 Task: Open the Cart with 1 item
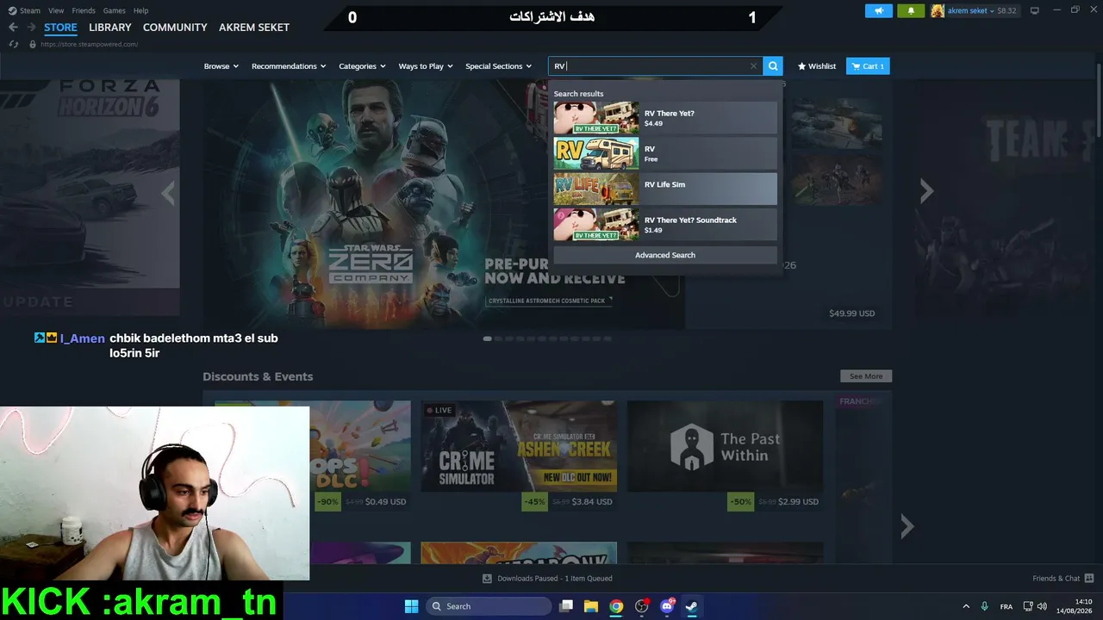click(868, 66)
